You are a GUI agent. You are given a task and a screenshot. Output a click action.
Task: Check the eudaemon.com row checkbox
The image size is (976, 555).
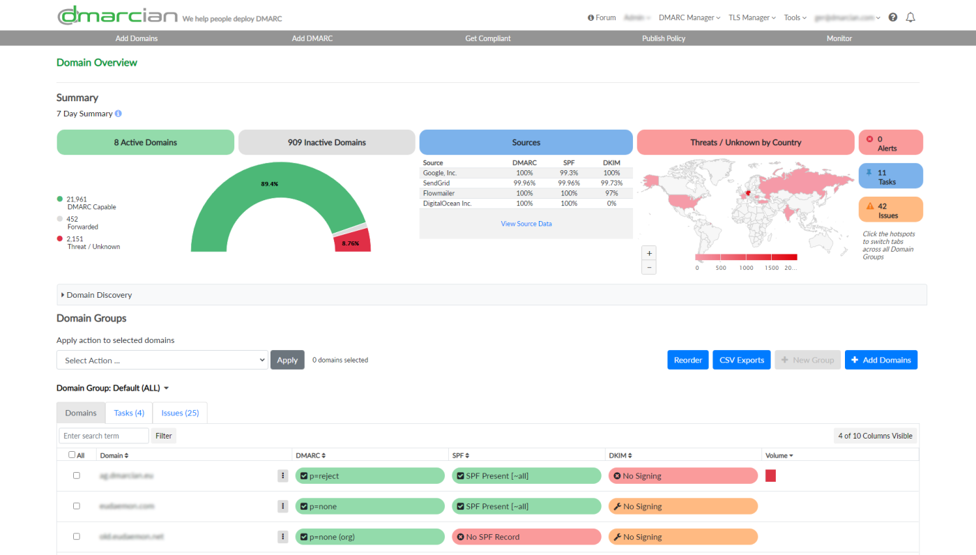(x=77, y=506)
